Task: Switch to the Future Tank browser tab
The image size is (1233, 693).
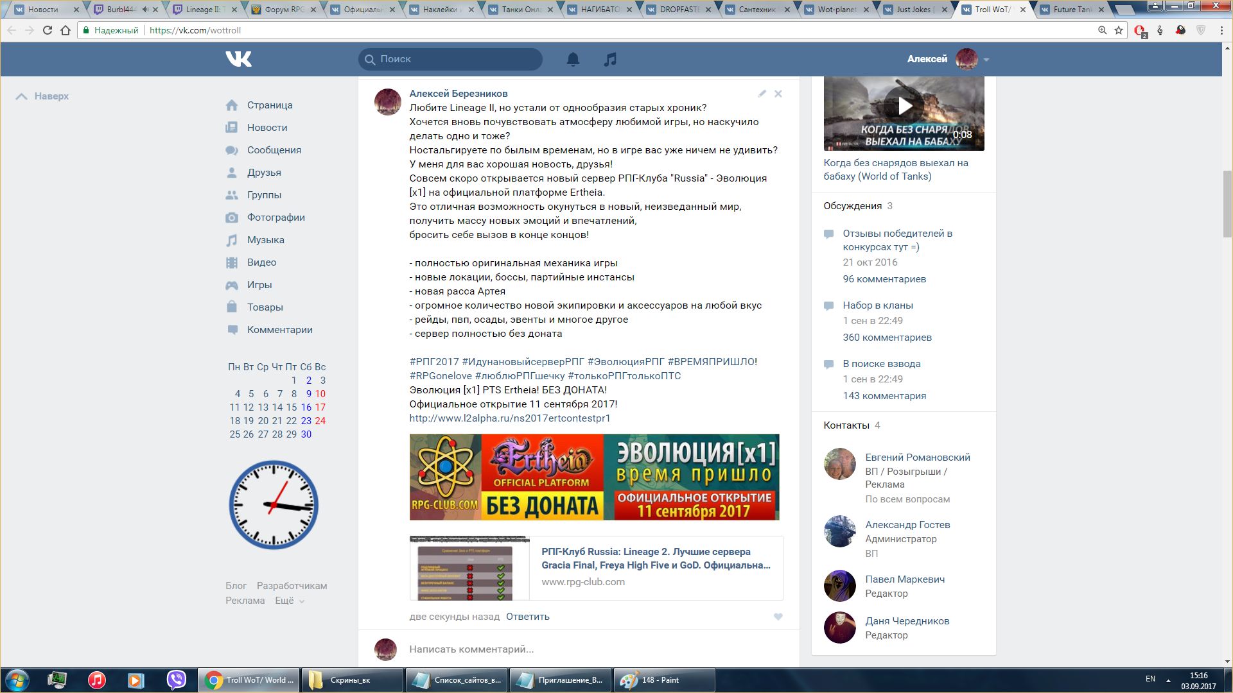Action: [1072, 10]
